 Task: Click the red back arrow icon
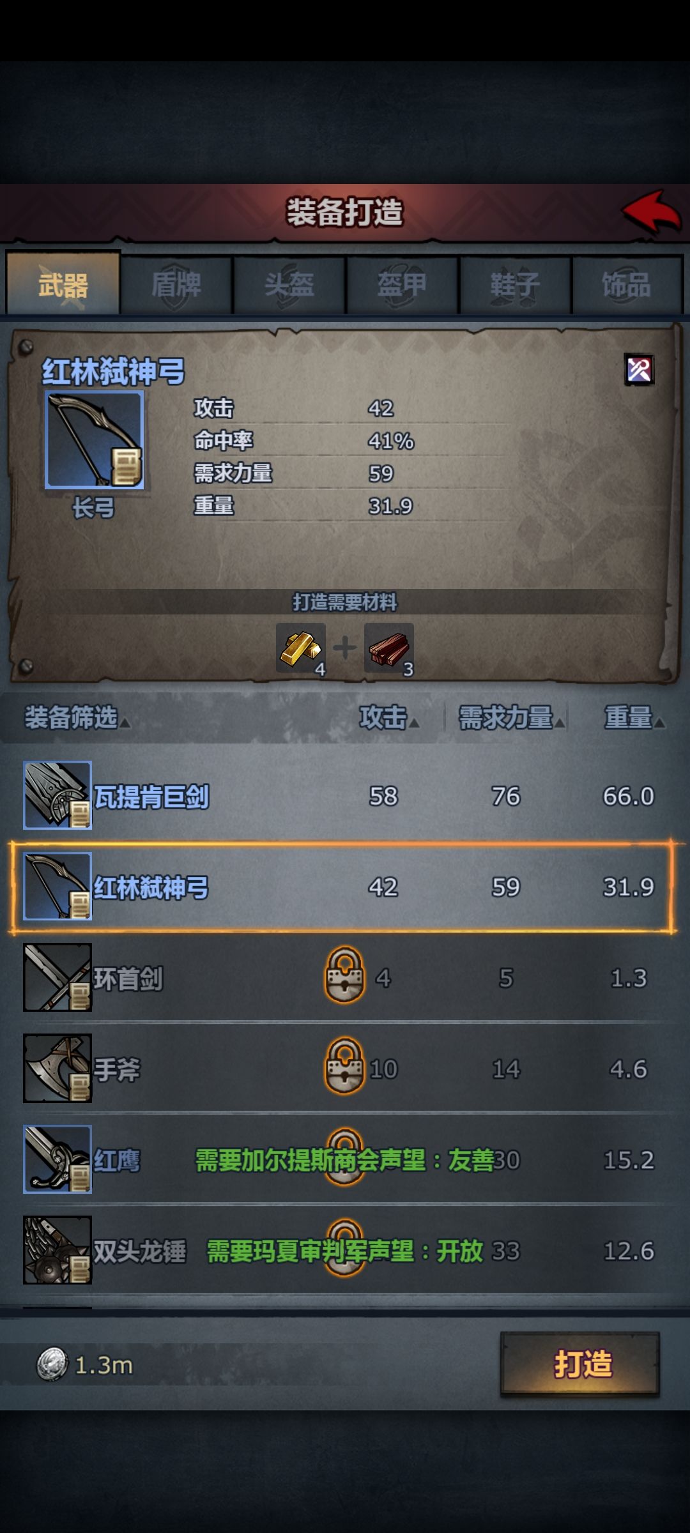[652, 211]
